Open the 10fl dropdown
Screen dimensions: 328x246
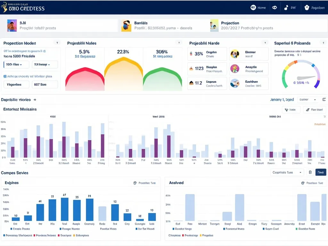(45, 64)
